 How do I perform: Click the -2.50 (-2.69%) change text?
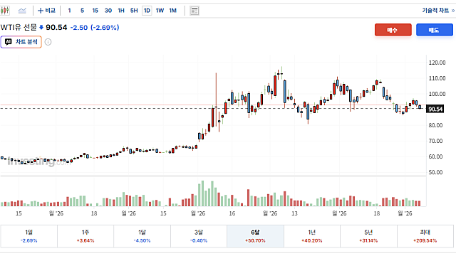95,28
